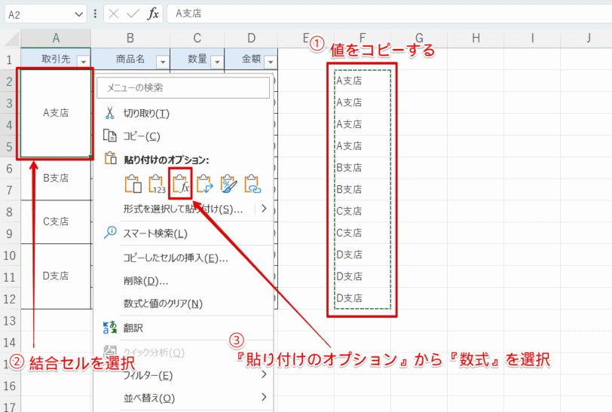Click the Translate icon
This screenshot has height=412, width=612.
pyautogui.click(x=110, y=328)
